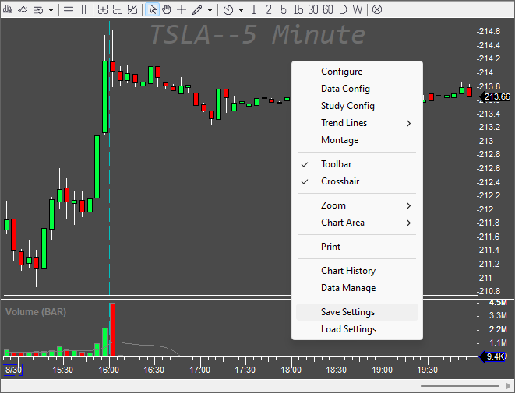Select the arrow pointer tool
Image resolution: width=515 pixels, height=393 pixels.
click(x=153, y=9)
